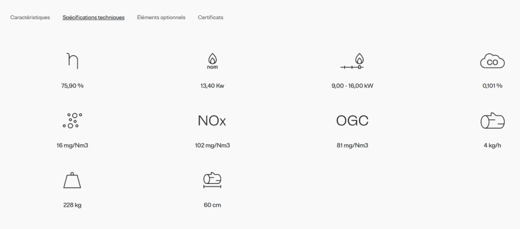This screenshot has height=229, width=520.
Task: Click the 102 mg/Nm3 NOx value
Action: (x=212, y=145)
